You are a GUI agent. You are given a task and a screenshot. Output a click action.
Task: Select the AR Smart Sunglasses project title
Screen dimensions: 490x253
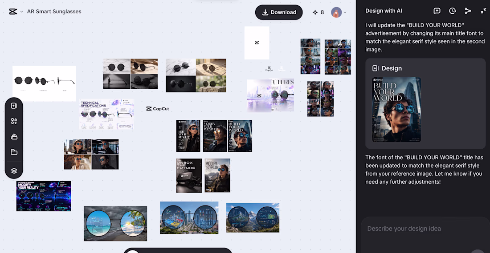click(54, 12)
